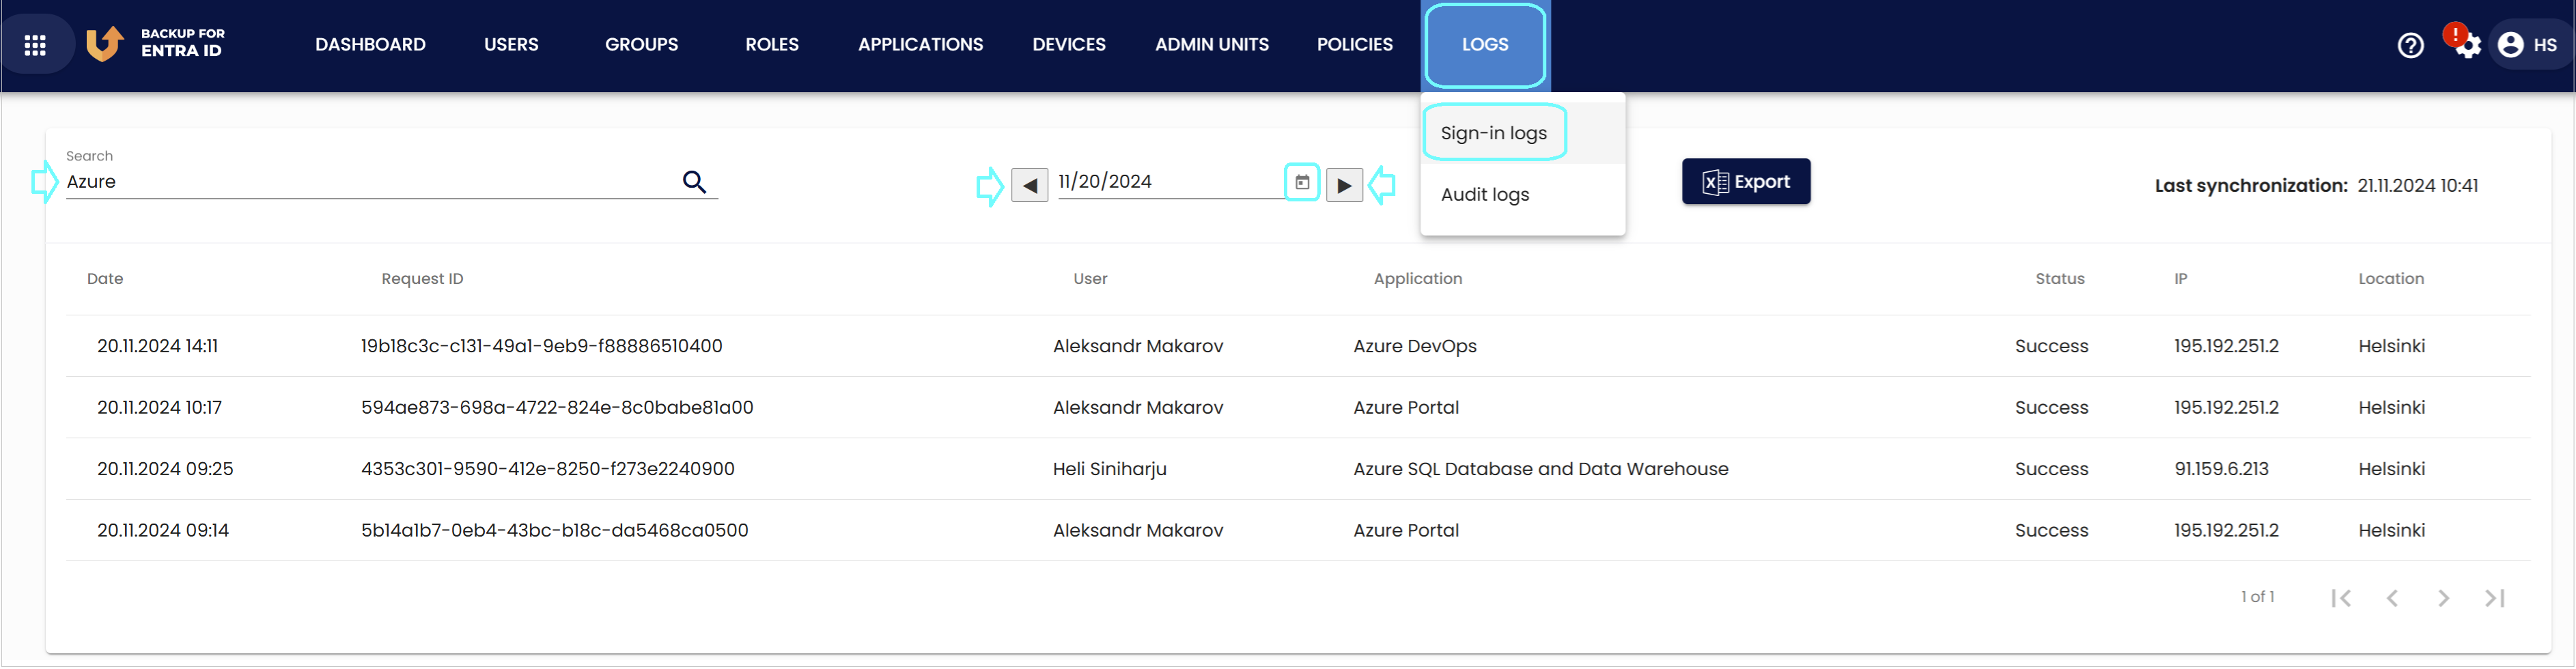Click IP address 91.159.6.213
The width and height of the screenshot is (2576, 669).
[x=2221, y=469]
